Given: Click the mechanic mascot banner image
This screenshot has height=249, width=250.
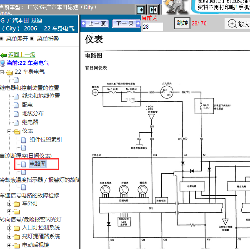Looking at the screenshot, I should 176,7.
